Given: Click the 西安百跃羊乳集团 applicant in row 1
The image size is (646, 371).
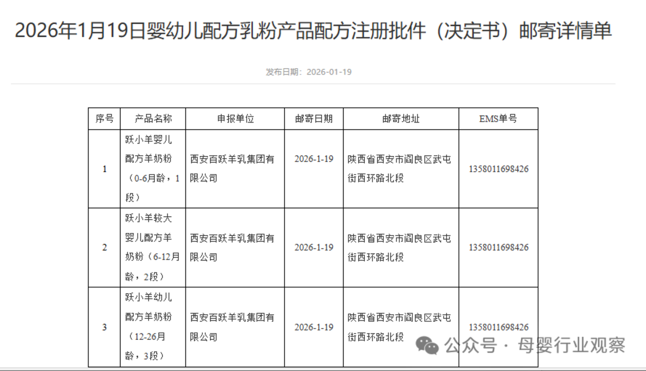Looking at the screenshot, I should [x=232, y=168].
